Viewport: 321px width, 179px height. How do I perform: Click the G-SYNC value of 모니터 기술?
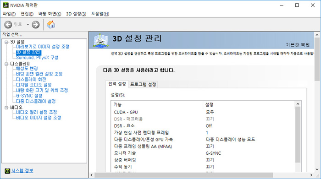[213, 153]
